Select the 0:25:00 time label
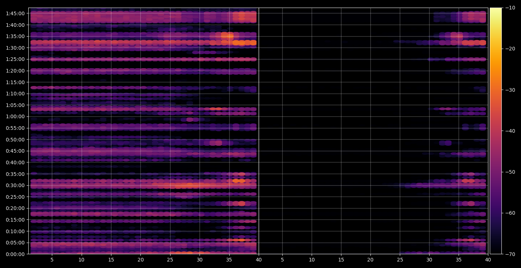The height and width of the screenshot is (268, 521). (x=15, y=197)
